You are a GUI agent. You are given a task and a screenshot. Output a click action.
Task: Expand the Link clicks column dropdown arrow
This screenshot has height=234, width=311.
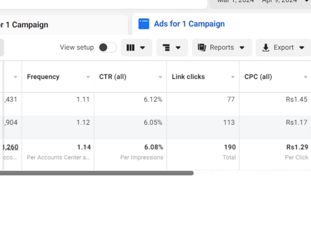(233, 77)
